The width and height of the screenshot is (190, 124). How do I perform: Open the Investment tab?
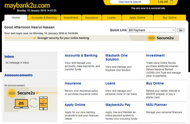[71, 18]
